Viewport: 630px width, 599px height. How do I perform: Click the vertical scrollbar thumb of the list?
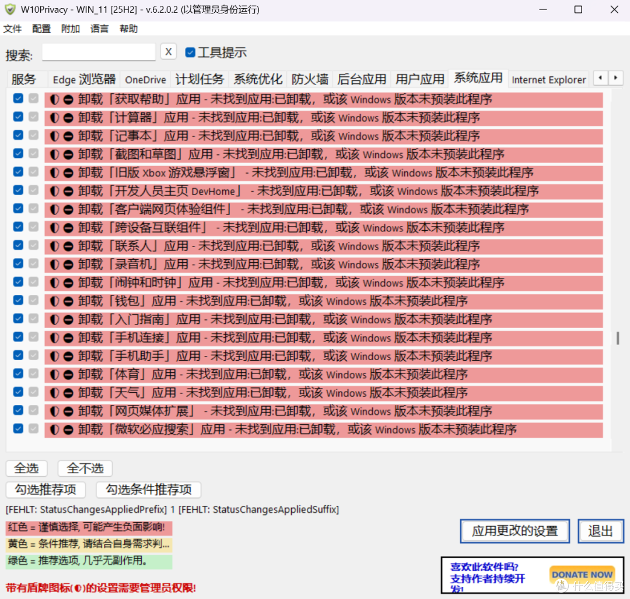(618, 338)
